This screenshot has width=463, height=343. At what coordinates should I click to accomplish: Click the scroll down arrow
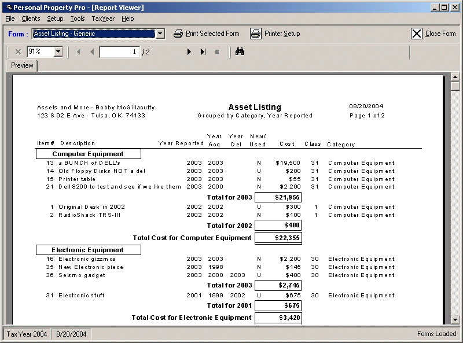[455, 319]
